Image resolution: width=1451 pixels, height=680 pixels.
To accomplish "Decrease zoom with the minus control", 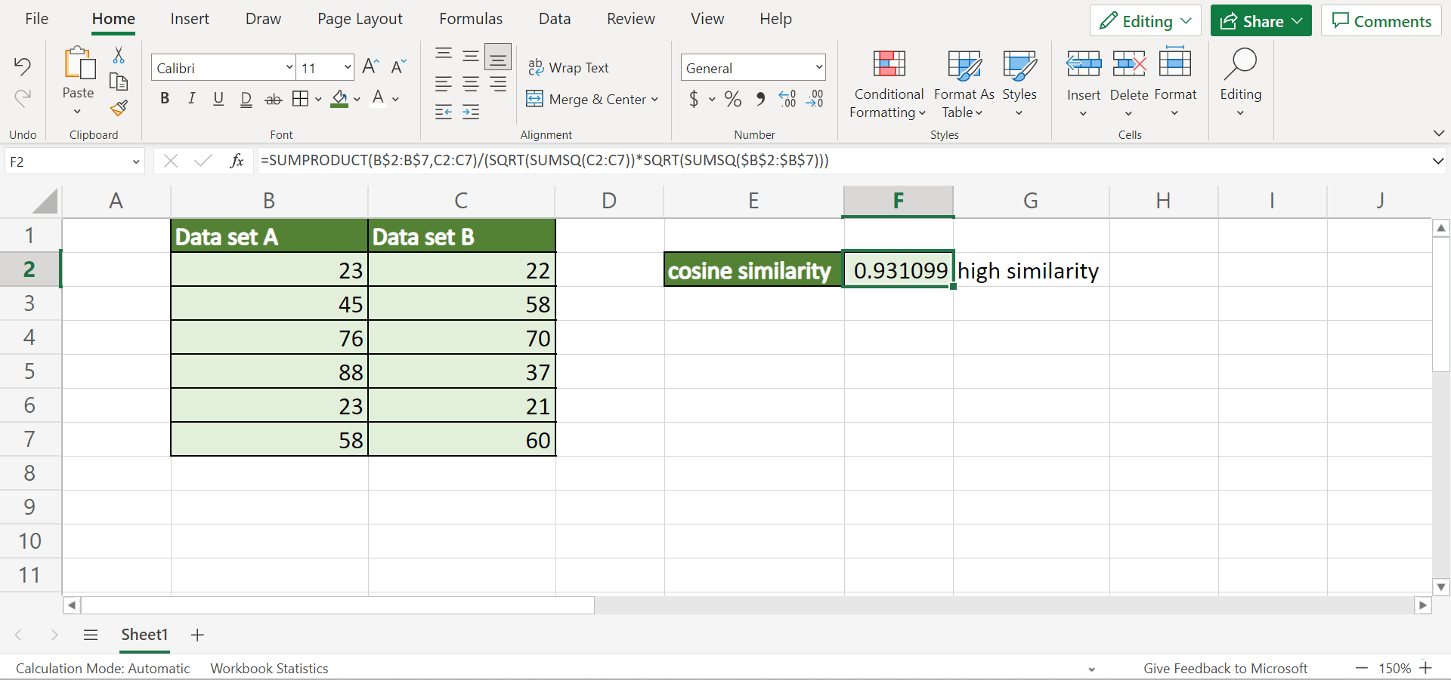I will click(1361, 667).
